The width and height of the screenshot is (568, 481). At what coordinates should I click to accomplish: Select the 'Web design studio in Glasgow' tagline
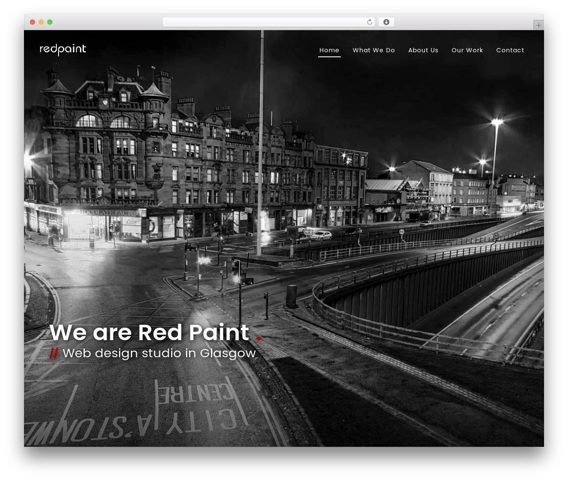(x=159, y=353)
